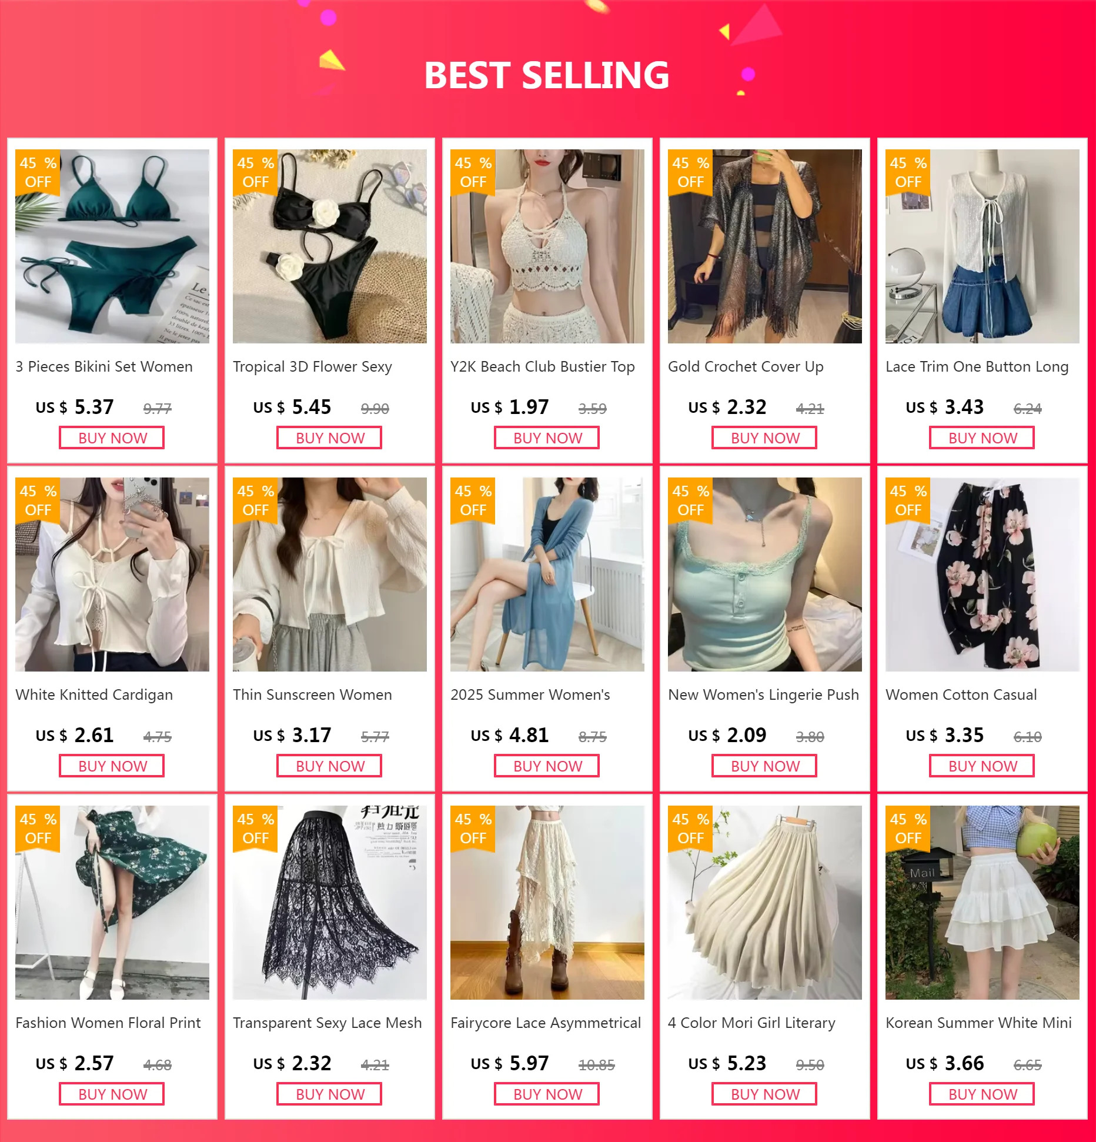Open the green bikini set product image
Viewport: 1096px width, 1142px height.
click(112, 246)
